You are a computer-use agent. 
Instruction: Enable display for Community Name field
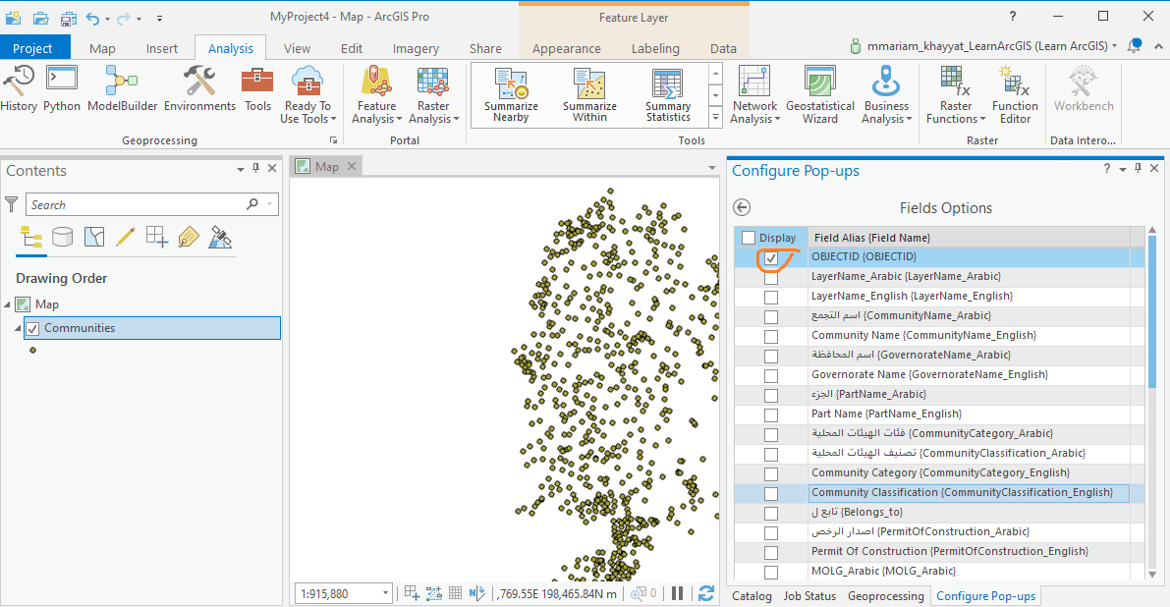tap(771, 336)
